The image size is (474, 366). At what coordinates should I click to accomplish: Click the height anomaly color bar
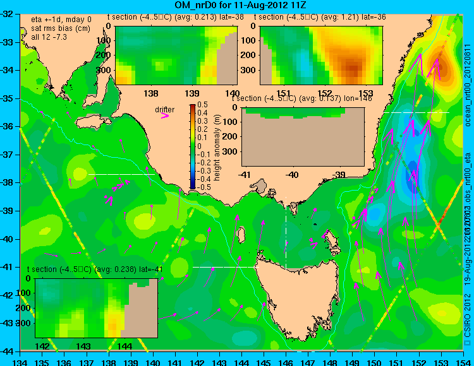click(x=193, y=146)
